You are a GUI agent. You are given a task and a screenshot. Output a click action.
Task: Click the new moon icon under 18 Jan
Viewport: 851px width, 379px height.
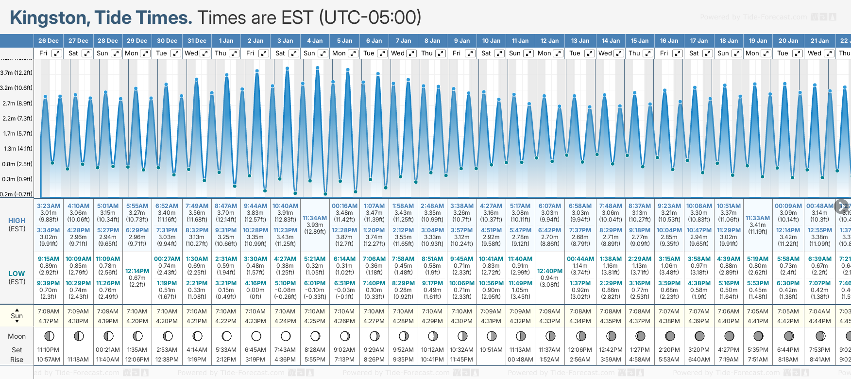(729, 336)
